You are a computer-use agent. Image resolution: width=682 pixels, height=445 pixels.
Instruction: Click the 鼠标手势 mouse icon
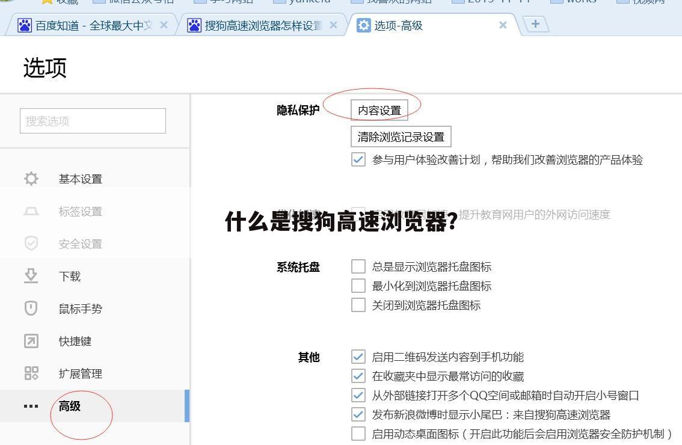point(31,308)
